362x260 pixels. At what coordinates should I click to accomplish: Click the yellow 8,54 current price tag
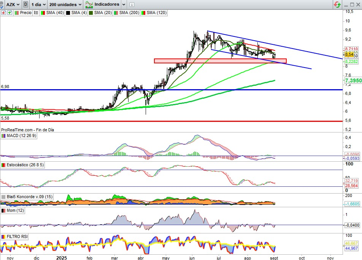click(349, 54)
